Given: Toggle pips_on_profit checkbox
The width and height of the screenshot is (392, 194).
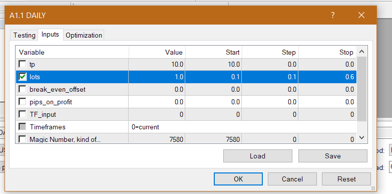Looking at the screenshot, I should coord(23,102).
